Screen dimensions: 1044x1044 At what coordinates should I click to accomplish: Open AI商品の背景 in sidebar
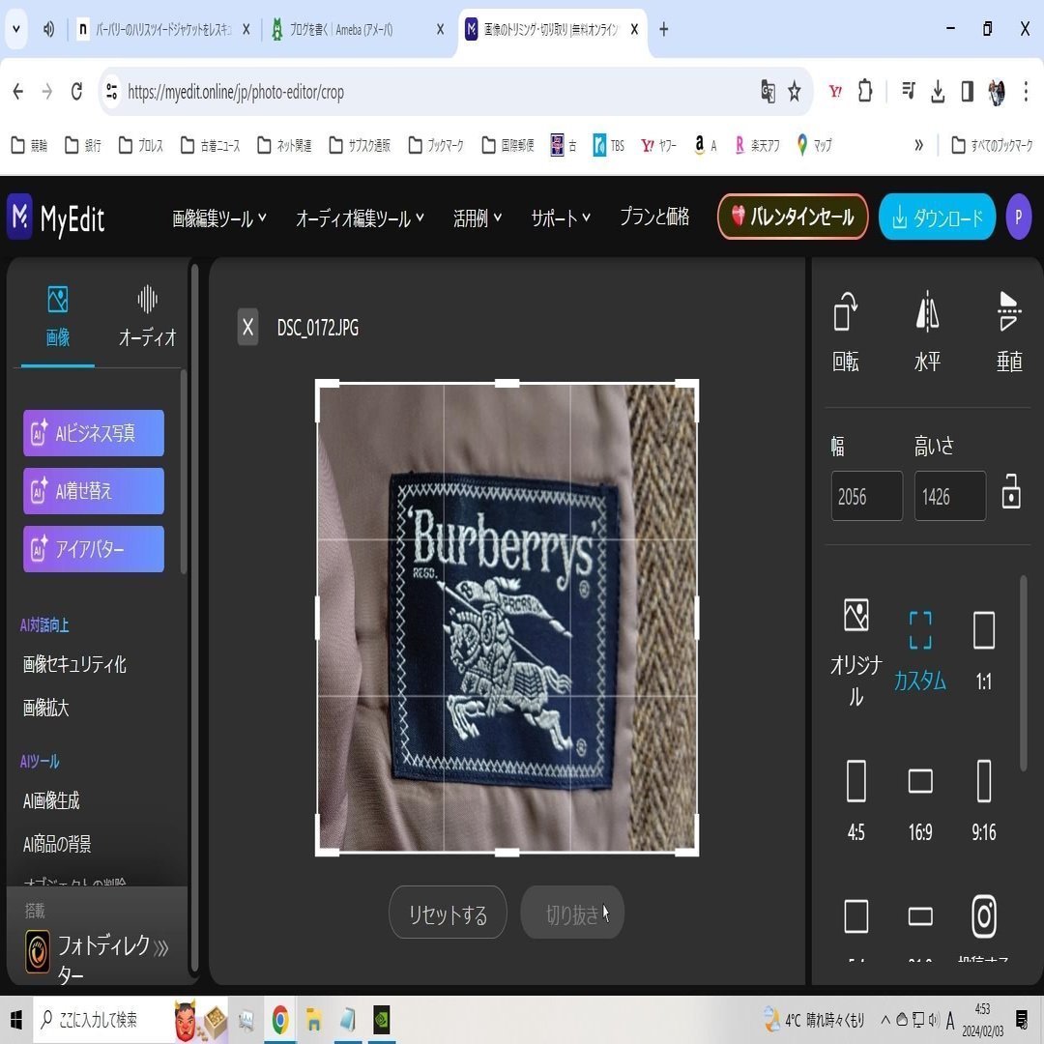tap(57, 844)
